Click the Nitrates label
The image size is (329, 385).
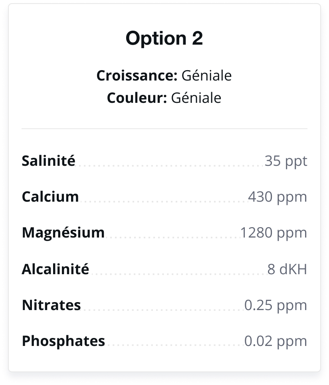[52, 305]
